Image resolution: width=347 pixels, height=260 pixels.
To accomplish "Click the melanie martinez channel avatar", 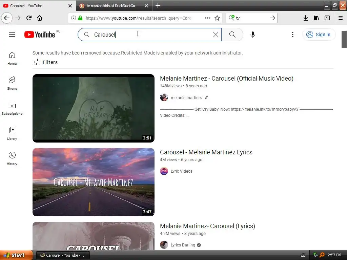I will [x=164, y=97].
